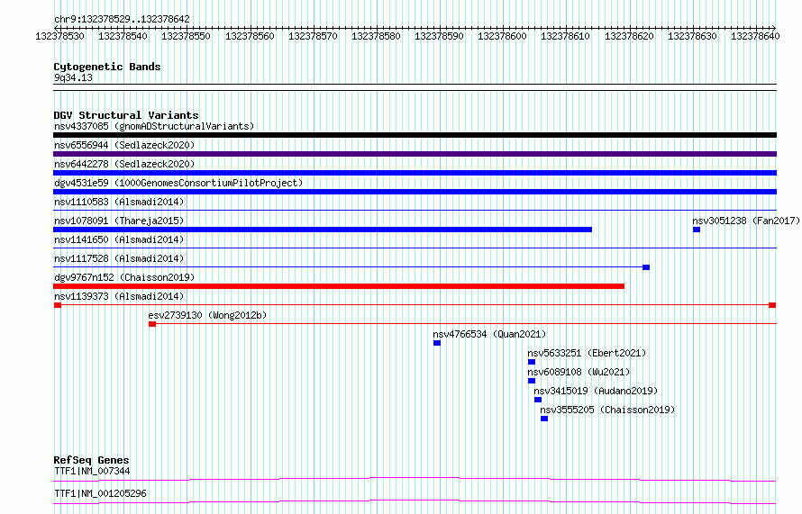Click right red block of nsv1139373
Image resolution: width=802 pixels, height=514 pixels.
[772, 305]
